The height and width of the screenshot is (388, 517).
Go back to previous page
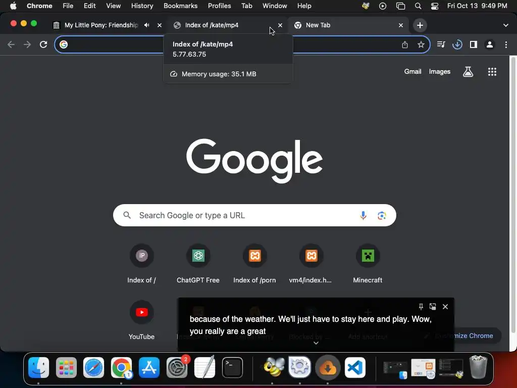(x=11, y=44)
